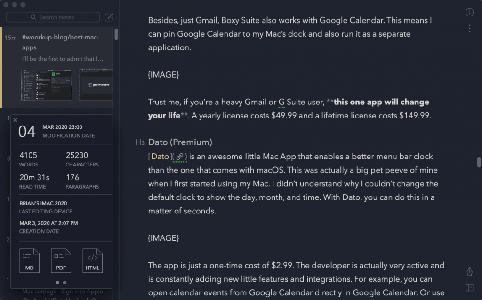Open the first screenshot thumbnail in the note list
Image resolution: width=482 pixels, height=300 pixels.
click(x=47, y=85)
